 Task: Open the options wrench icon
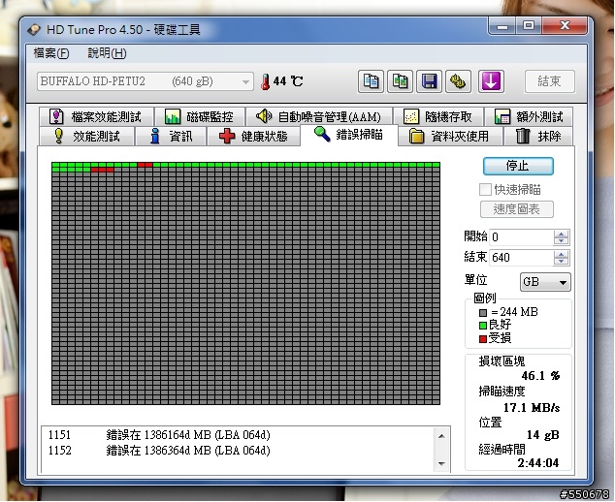click(x=458, y=81)
